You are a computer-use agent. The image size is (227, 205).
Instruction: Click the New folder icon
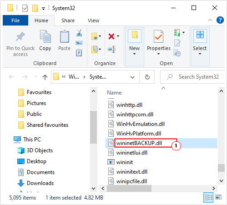135,35
